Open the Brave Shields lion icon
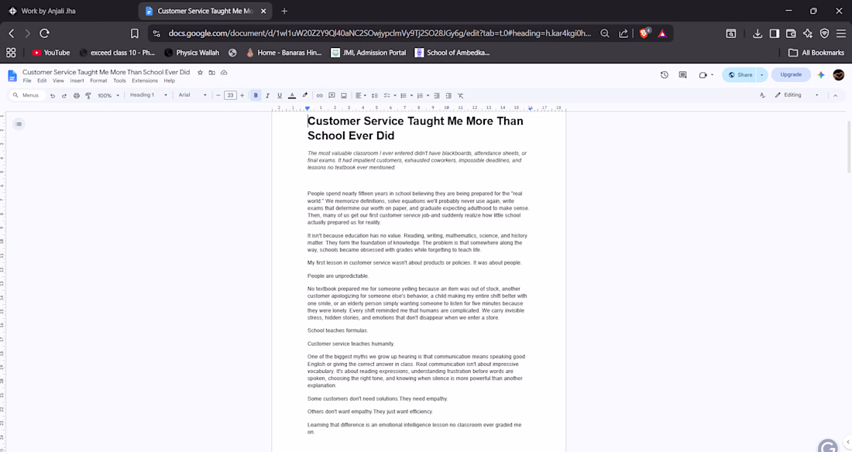Viewport: 852px width, 452px height. click(x=644, y=33)
